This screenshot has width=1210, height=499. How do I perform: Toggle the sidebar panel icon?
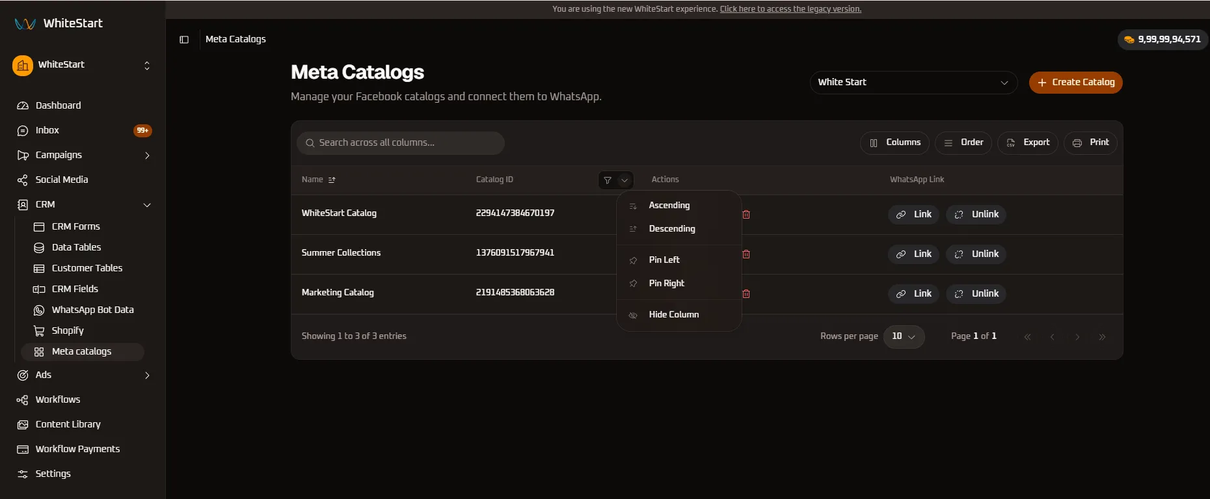pos(184,40)
